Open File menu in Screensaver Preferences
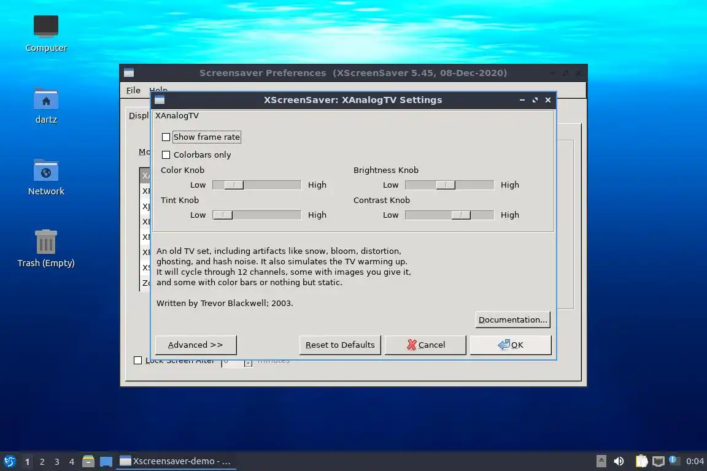Viewport: 707px width, 471px height. tap(133, 90)
